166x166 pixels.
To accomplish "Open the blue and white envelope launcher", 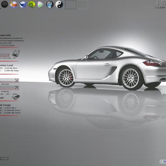I will pyautogui.click(x=23, y=5).
